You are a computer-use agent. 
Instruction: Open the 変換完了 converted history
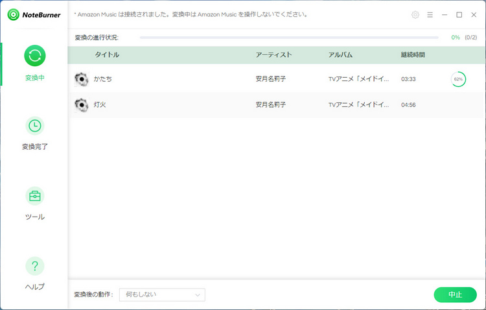tap(35, 134)
